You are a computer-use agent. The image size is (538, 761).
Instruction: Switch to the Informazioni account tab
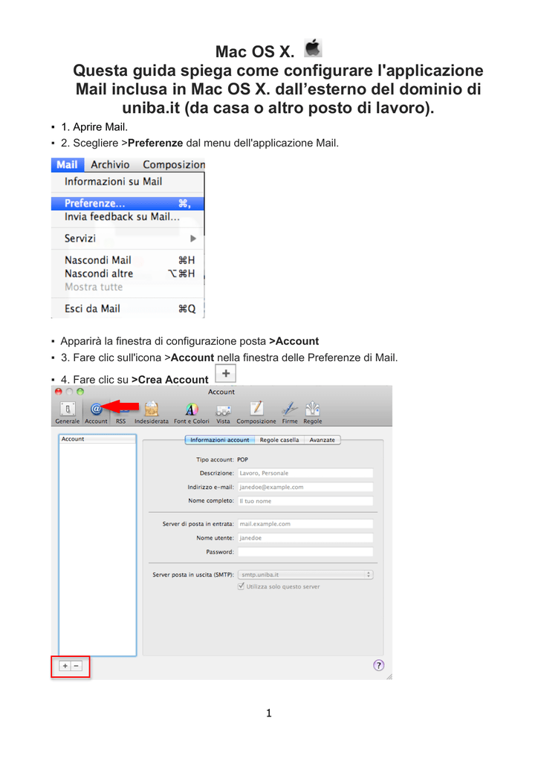click(x=220, y=440)
